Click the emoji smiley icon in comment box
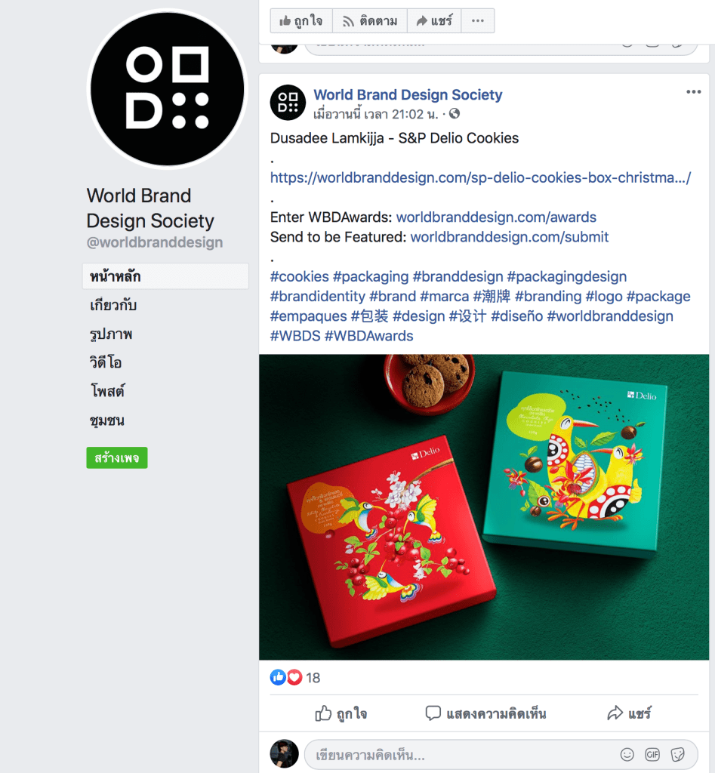The image size is (715, 773). (627, 754)
